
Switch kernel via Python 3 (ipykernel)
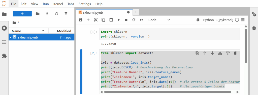218,20
